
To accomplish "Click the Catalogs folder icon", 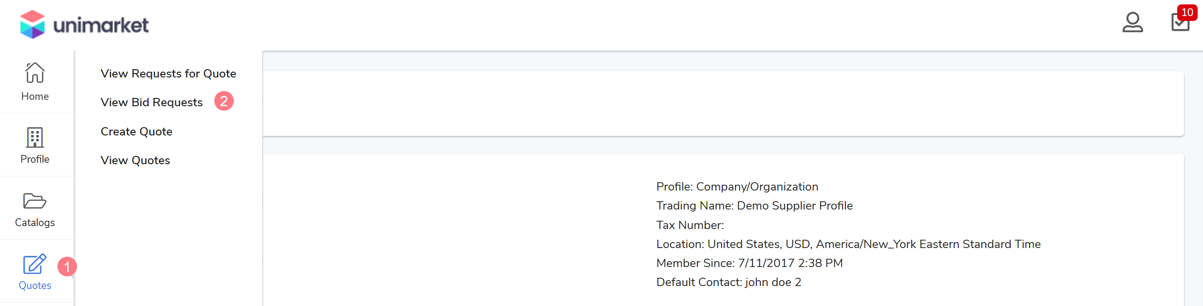I will 35,201.
